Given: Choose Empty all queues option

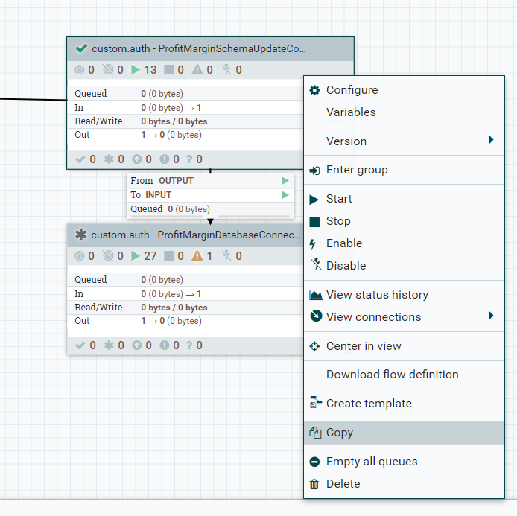Looking at the screenshot, I should pyautogui.click(x=372, y=462).
